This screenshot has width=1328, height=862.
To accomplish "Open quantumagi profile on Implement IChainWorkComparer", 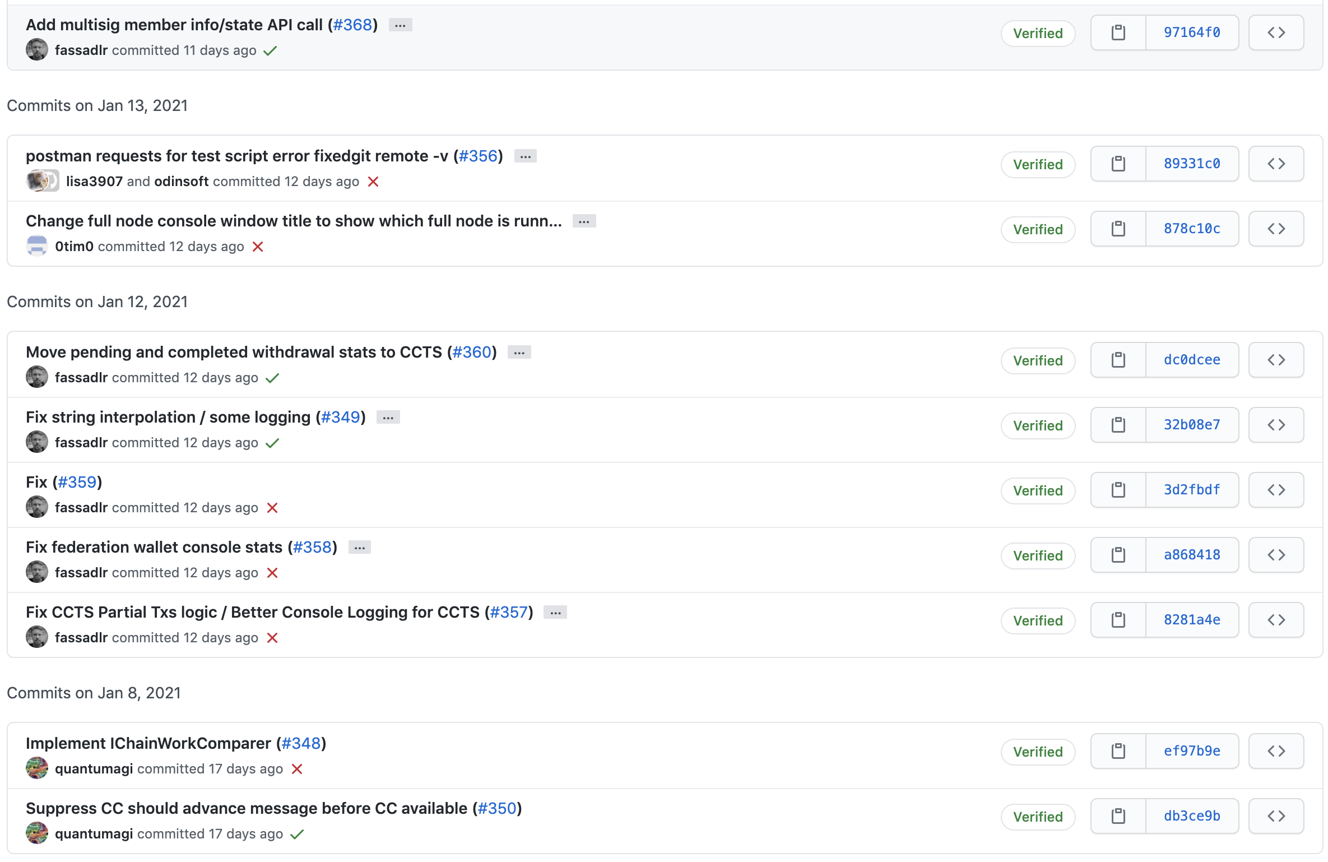I will pyautogui.click(x=94, y=769).
